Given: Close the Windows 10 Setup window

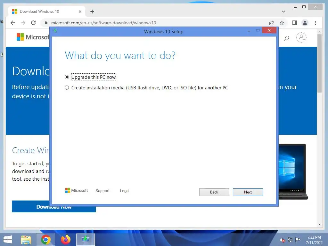Looking at the screenshot, I should pos(269,30).
